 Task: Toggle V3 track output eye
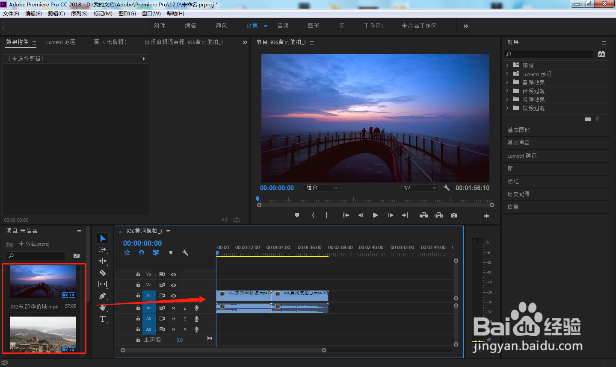[173, 274]
